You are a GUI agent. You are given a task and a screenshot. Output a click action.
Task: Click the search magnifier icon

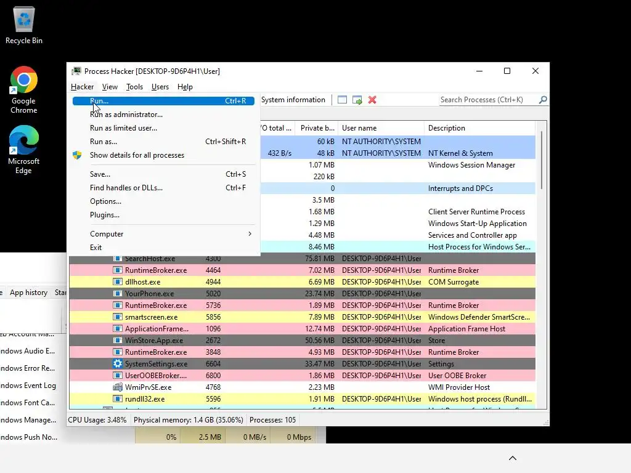pyautogui.click(x=543, y=99)
